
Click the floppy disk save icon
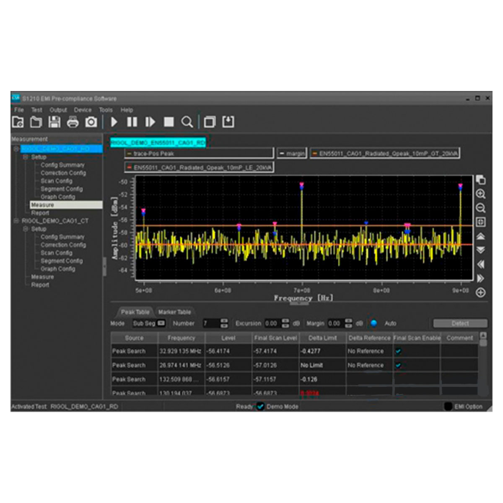point(54,122)
